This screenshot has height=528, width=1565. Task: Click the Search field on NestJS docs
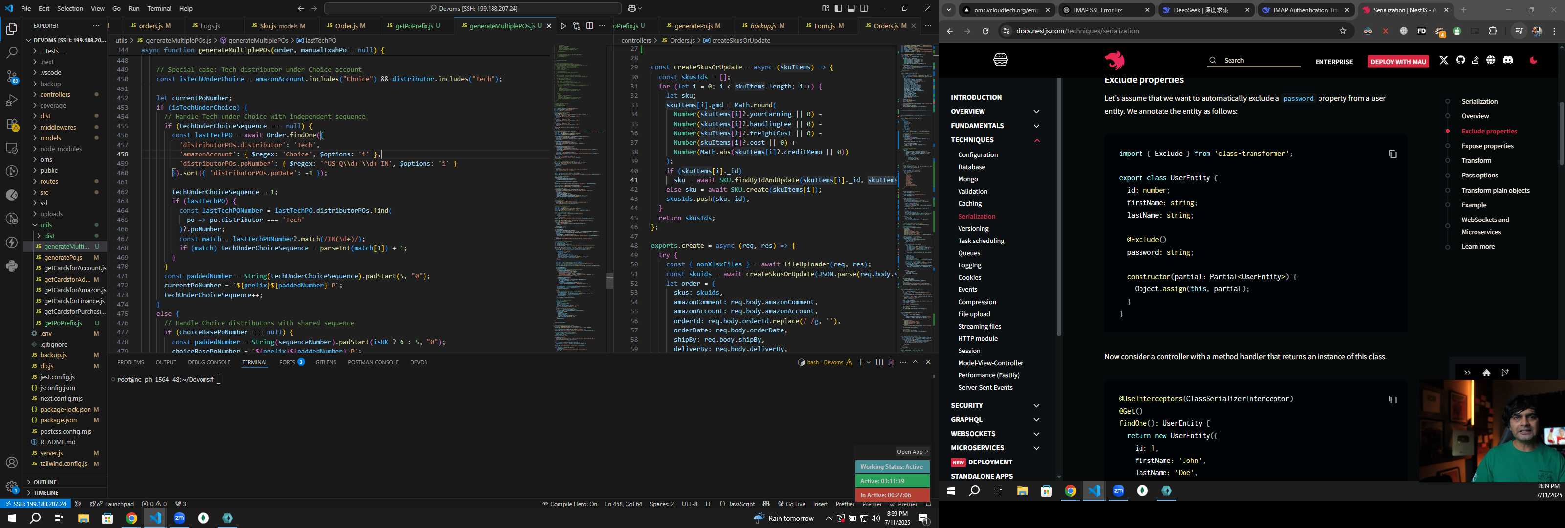click(x=1253, y=60)
